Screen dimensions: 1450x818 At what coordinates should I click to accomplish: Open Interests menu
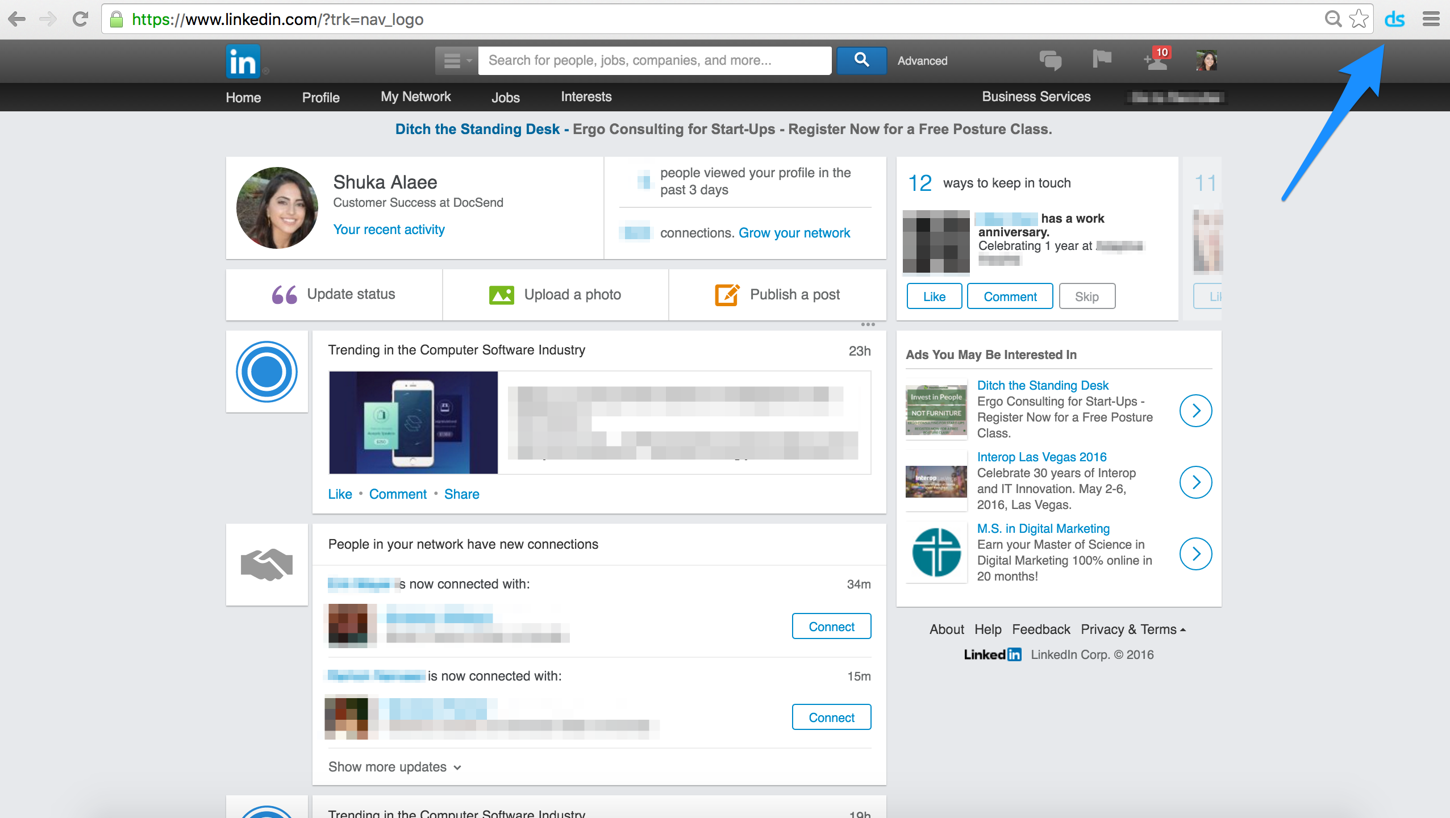tap(586, 97)
